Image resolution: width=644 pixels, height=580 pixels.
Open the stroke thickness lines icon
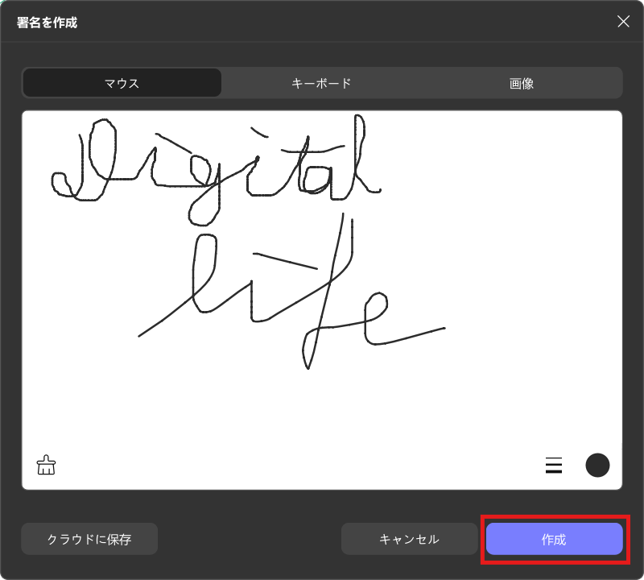554,465
